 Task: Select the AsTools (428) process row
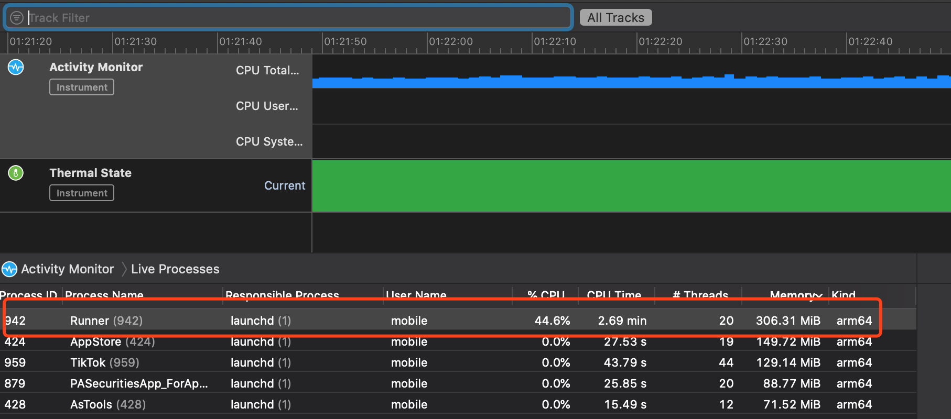pos(458,404)
